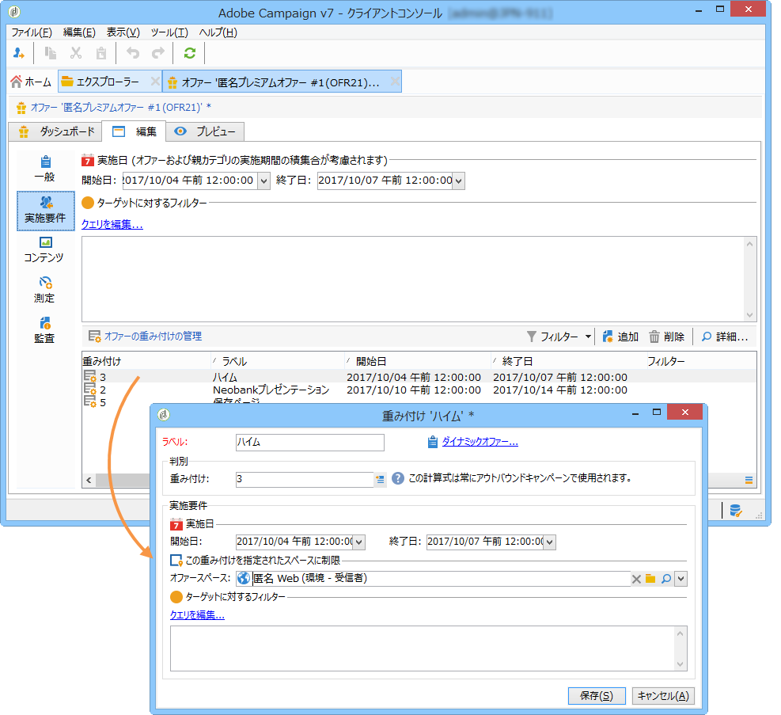Open the 表示(V) menu

point(123,32)
